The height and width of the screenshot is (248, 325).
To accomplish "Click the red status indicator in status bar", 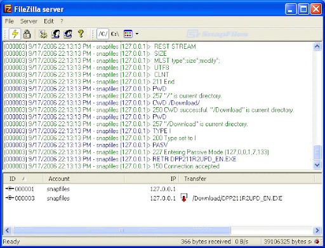I will pyautogui.click(x=317, y=242).
